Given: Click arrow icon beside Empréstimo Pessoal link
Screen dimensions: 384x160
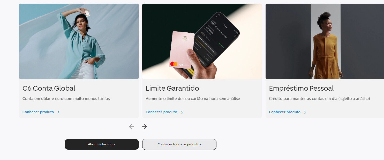Looking at the screenshot, I should [x=304, y=112].
